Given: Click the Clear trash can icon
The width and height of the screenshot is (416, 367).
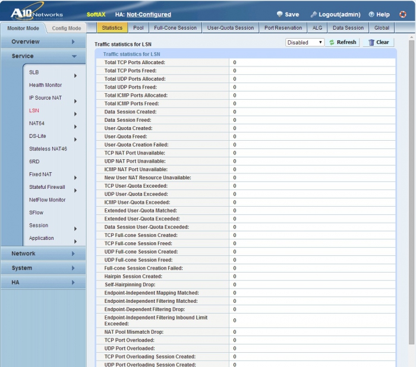Looking at the screenshot, I should 371,42.
